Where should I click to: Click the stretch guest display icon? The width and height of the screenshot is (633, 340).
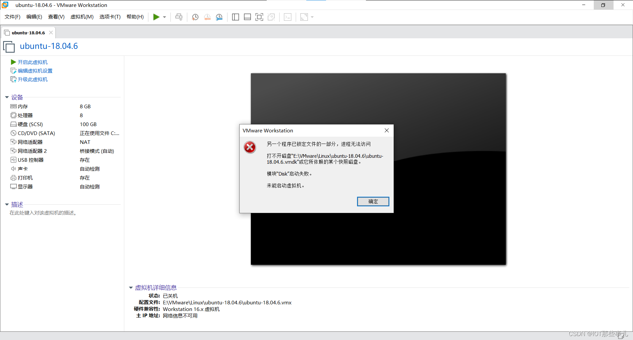304,17
